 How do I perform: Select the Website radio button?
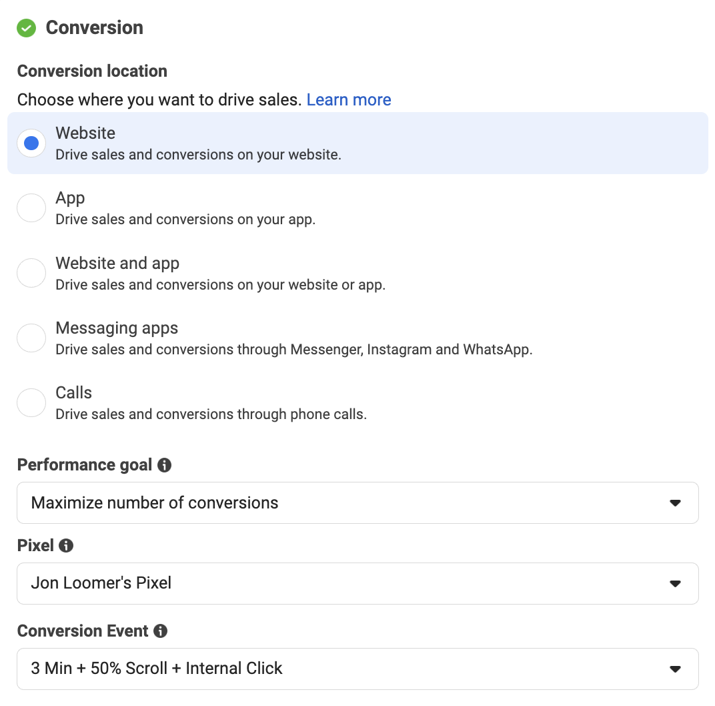[31, 143]
